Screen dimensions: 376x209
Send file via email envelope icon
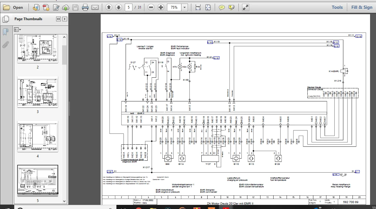(95, 7)
